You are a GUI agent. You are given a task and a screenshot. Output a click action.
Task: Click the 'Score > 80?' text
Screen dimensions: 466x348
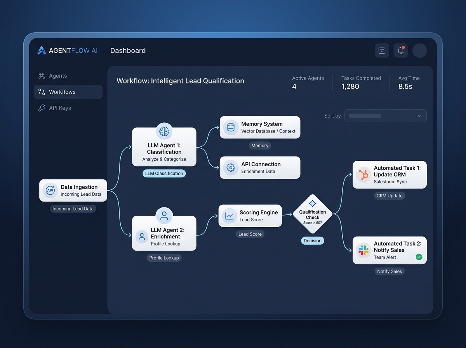[313, 223]
